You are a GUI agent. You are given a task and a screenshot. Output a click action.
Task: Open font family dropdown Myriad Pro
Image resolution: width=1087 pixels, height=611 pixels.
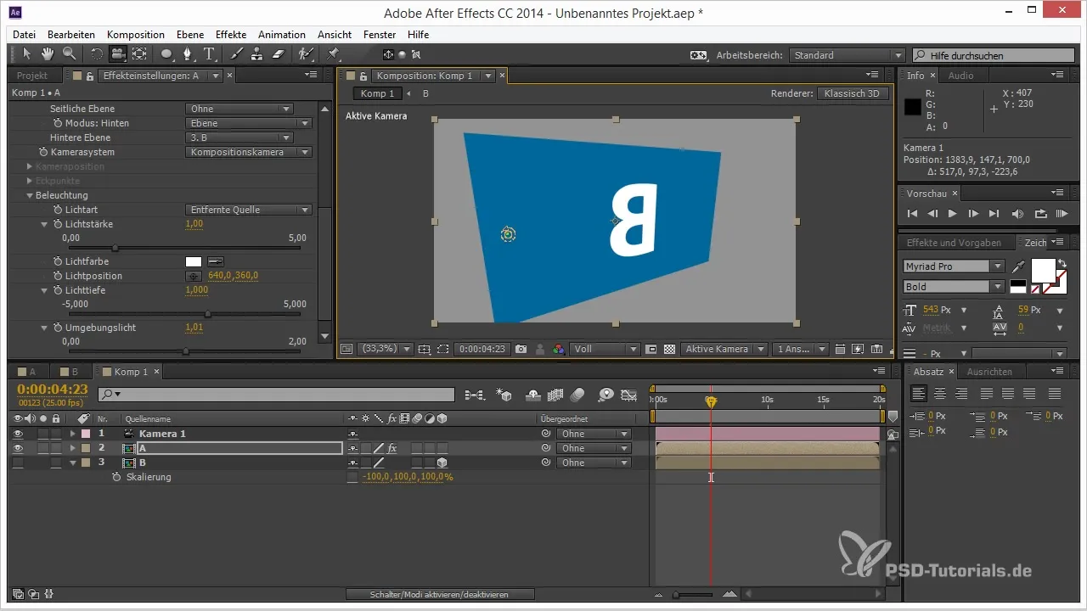pyautogui.click(x=954, y=266)
